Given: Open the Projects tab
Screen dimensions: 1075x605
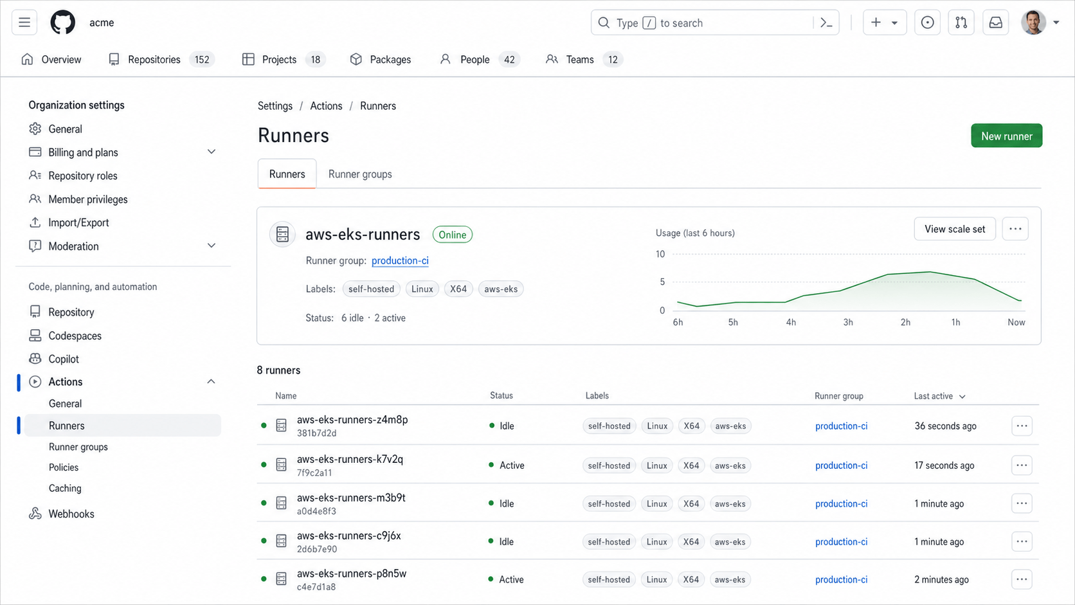Looking at the screenshot, I should pyautogui.click(x=283, y=59).
